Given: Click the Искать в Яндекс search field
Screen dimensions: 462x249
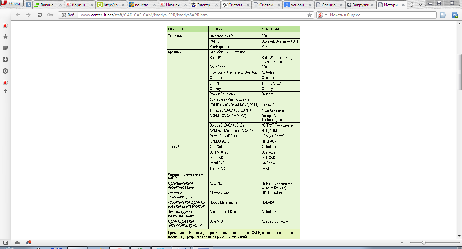Looking at the screenshot, I should [382, 15].
